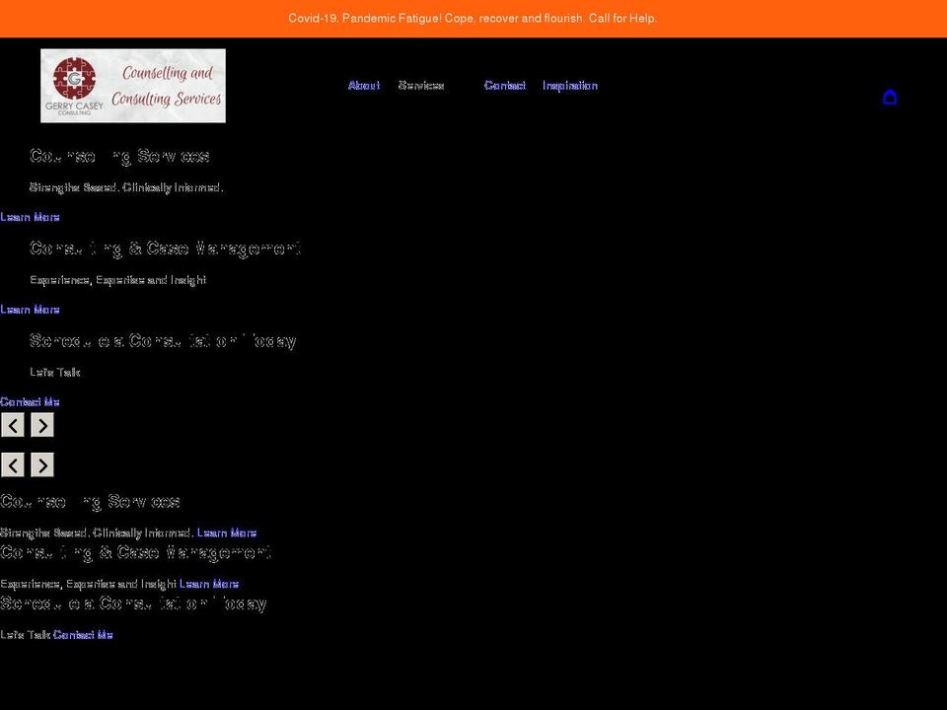Open the Services submenu chevron
Viewport: 947px width, 710px height.
450,86
